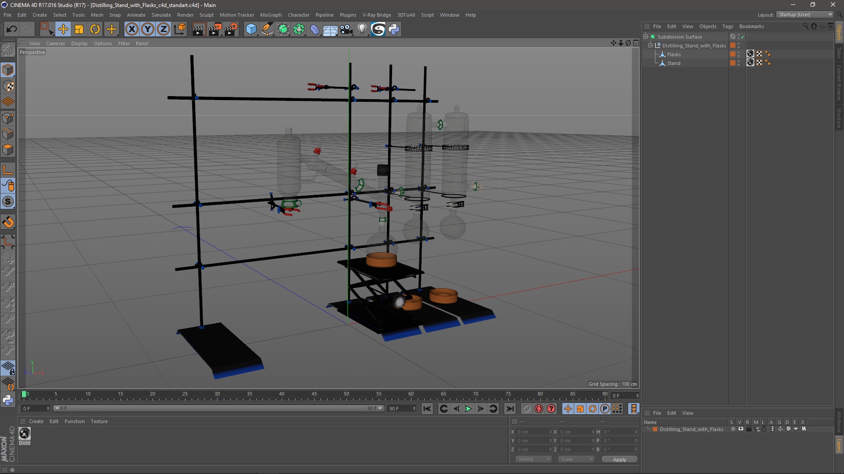The image size is (844, 474).
Task: Open the Render to Picture Viewer icon
Action: (215, 29)
